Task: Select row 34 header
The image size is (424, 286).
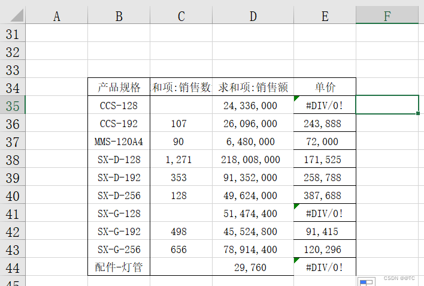Action: click(x=13, y=88)
